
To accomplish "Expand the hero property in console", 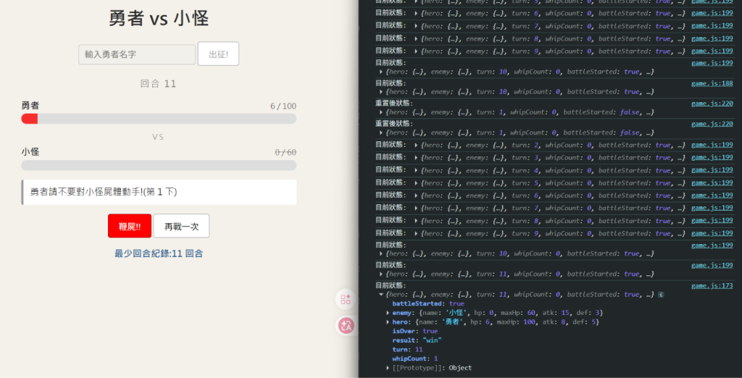I will point(388,322).
